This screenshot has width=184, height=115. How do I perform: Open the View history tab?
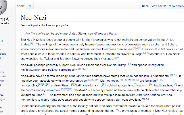tap(177, 6)
